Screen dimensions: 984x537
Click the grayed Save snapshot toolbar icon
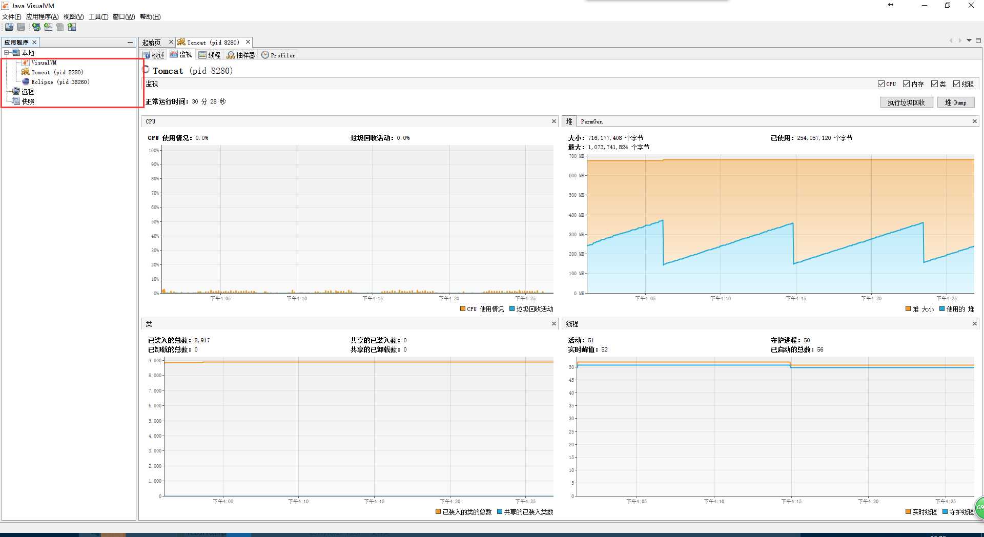[x=21, y=27]
